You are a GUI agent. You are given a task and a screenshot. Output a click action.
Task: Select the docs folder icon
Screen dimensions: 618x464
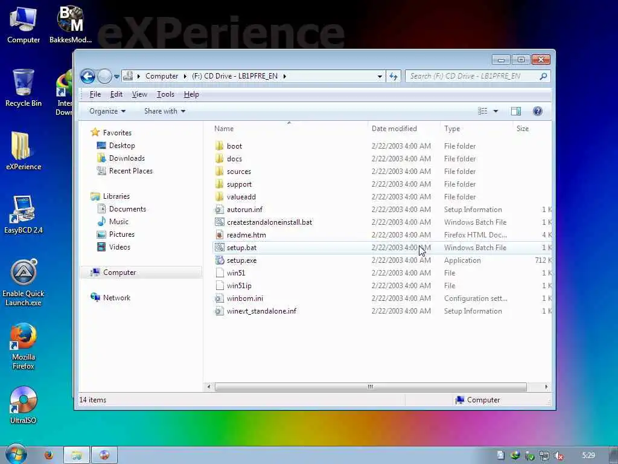(220, 159)
